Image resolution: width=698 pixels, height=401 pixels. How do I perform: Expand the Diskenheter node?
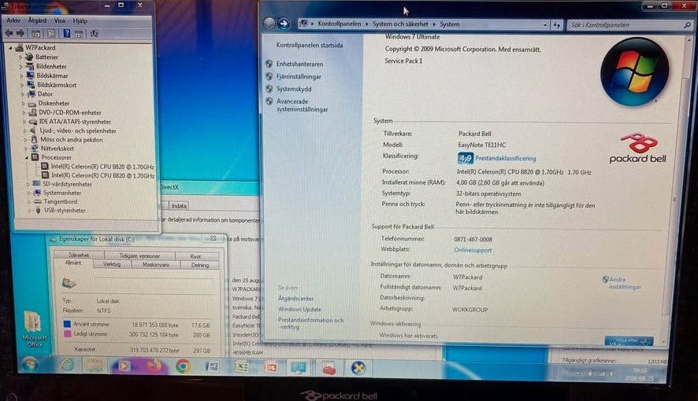(x=23, y=104)
